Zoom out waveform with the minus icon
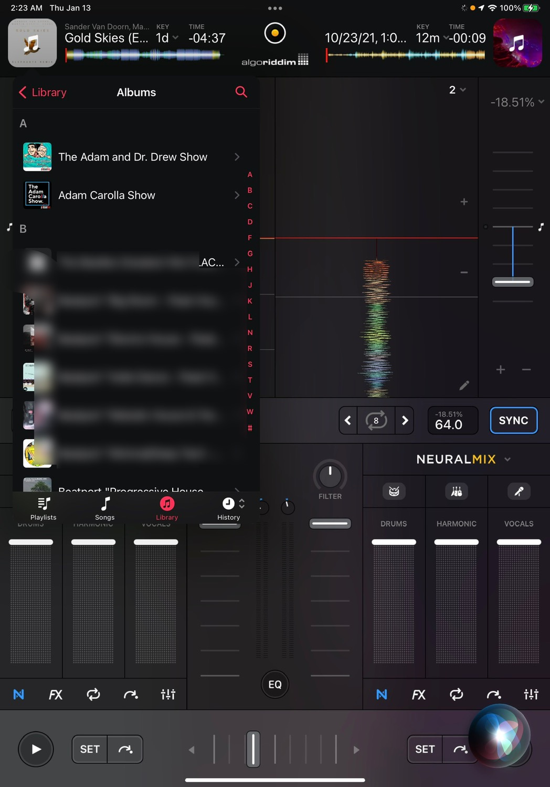 [464, 272]
